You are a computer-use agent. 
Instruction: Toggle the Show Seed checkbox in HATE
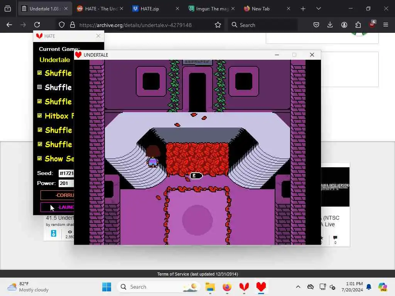[x=40, y=158]
